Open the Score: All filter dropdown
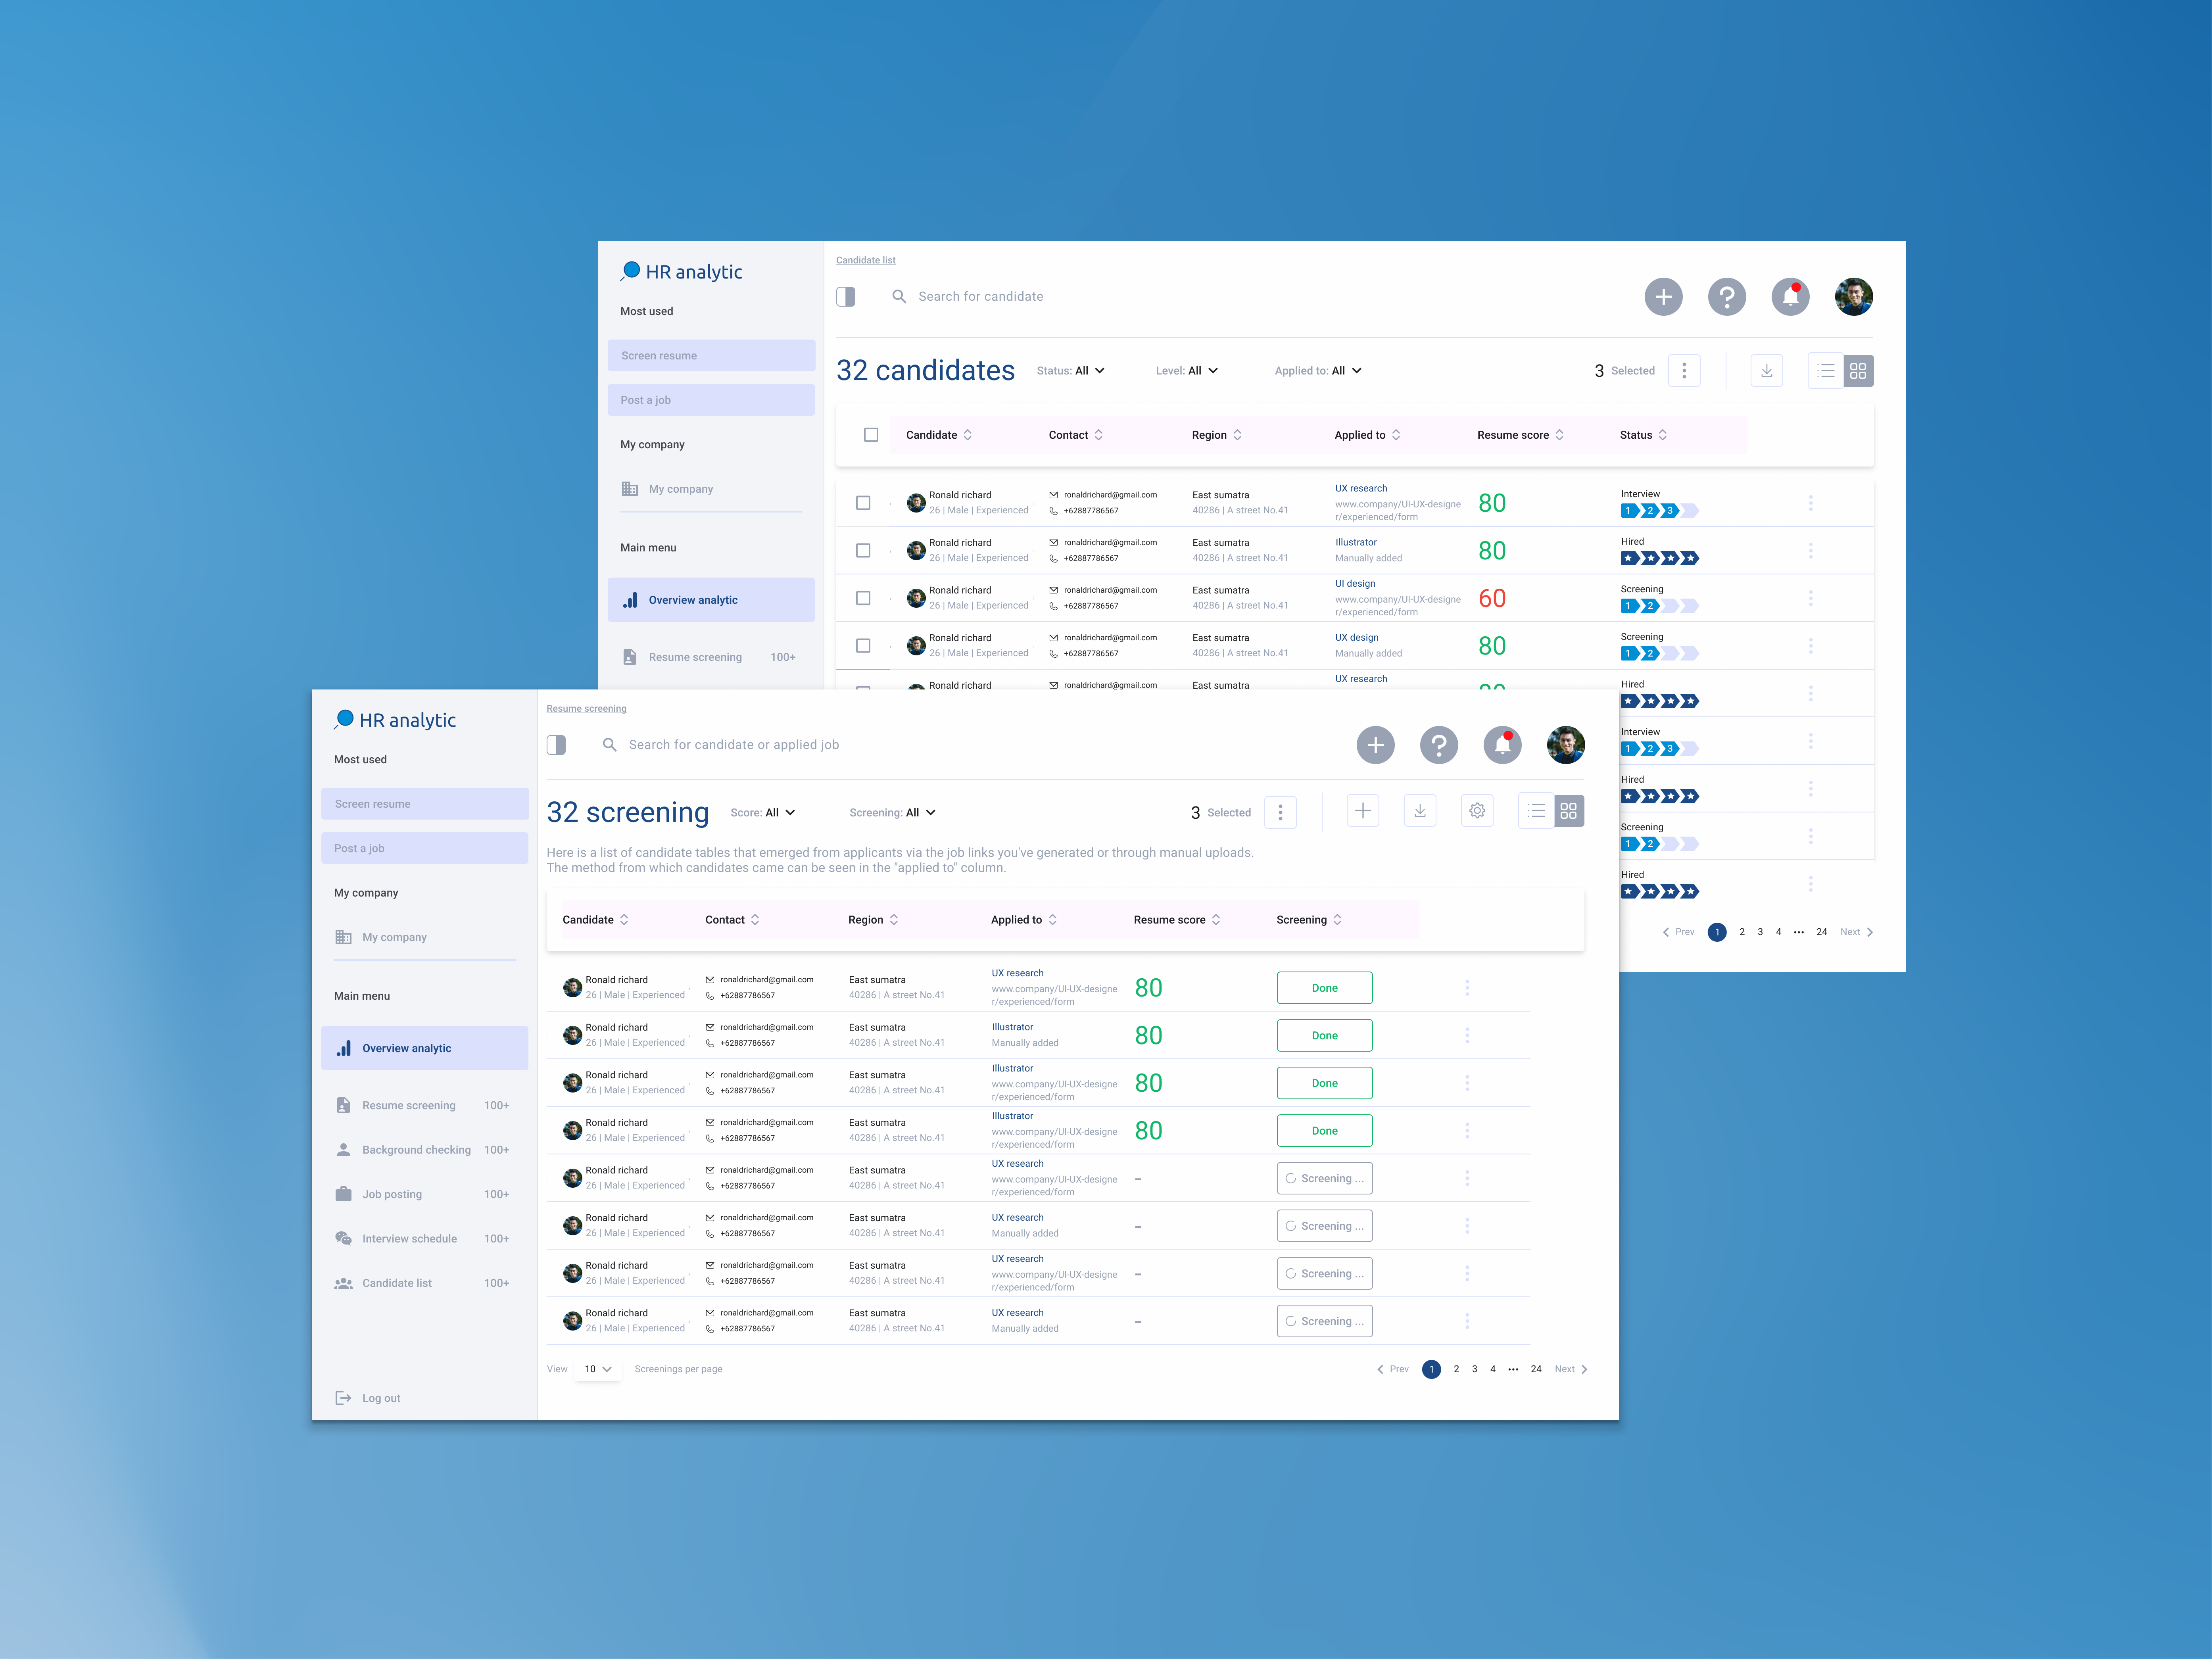The image size is (2212, 1659). click(x=763, y=813)
